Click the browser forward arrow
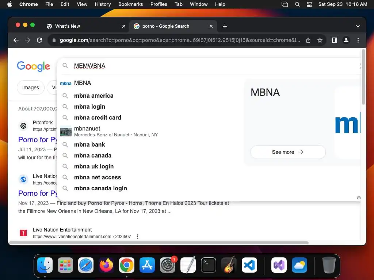 click(x=28, y=40)
